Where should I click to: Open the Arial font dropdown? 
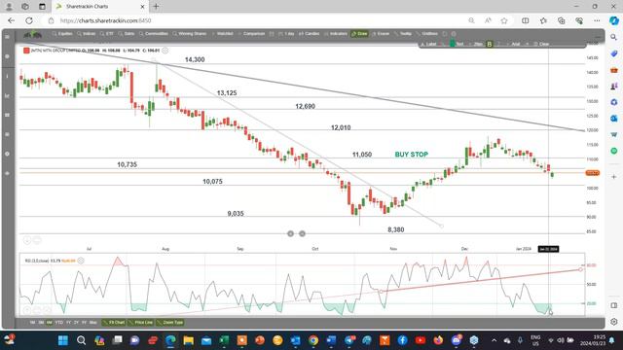517,44
